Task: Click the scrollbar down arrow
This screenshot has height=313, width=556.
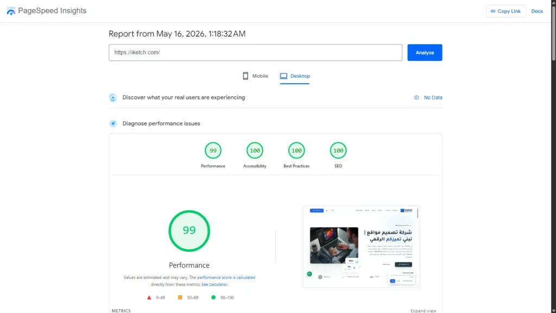Action: (x=553, y=311)
